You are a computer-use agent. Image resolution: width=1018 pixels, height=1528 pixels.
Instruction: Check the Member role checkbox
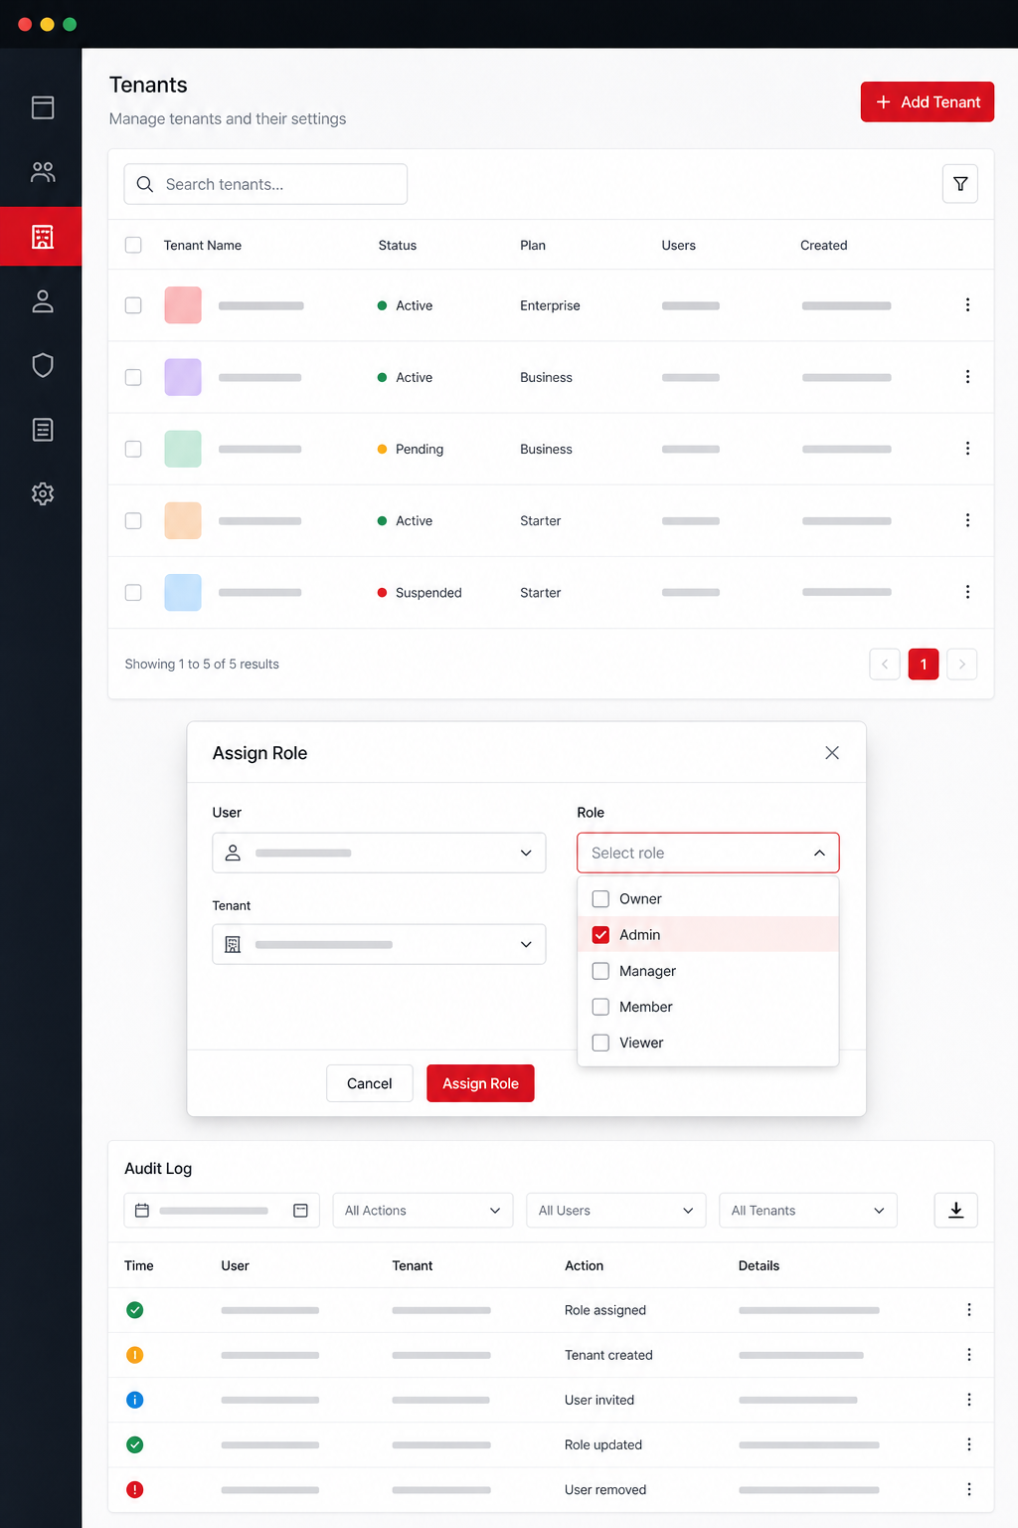(x=600, y=1007)
